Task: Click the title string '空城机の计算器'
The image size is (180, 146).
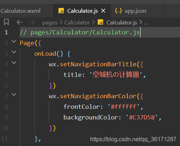Action: tap(116, 75)
